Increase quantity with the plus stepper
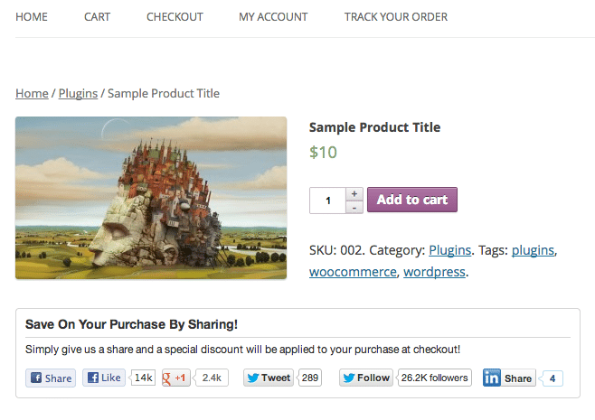The image size is (595, 420). click(354, 193)
